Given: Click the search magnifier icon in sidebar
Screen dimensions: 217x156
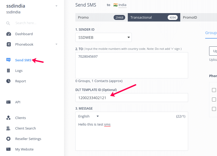Looking at the screenshot, I should pos(8,23).
